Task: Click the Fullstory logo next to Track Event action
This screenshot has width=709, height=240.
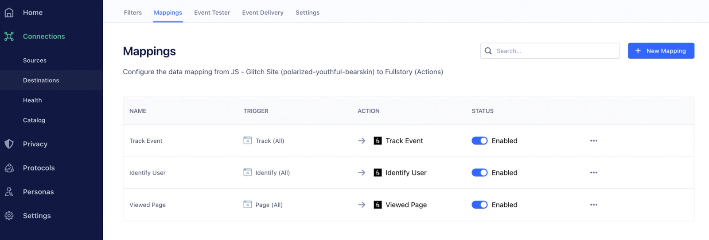Action: (378, 141)
